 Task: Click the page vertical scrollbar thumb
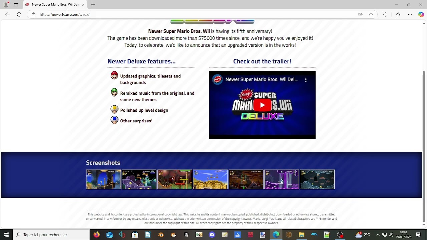424,146
